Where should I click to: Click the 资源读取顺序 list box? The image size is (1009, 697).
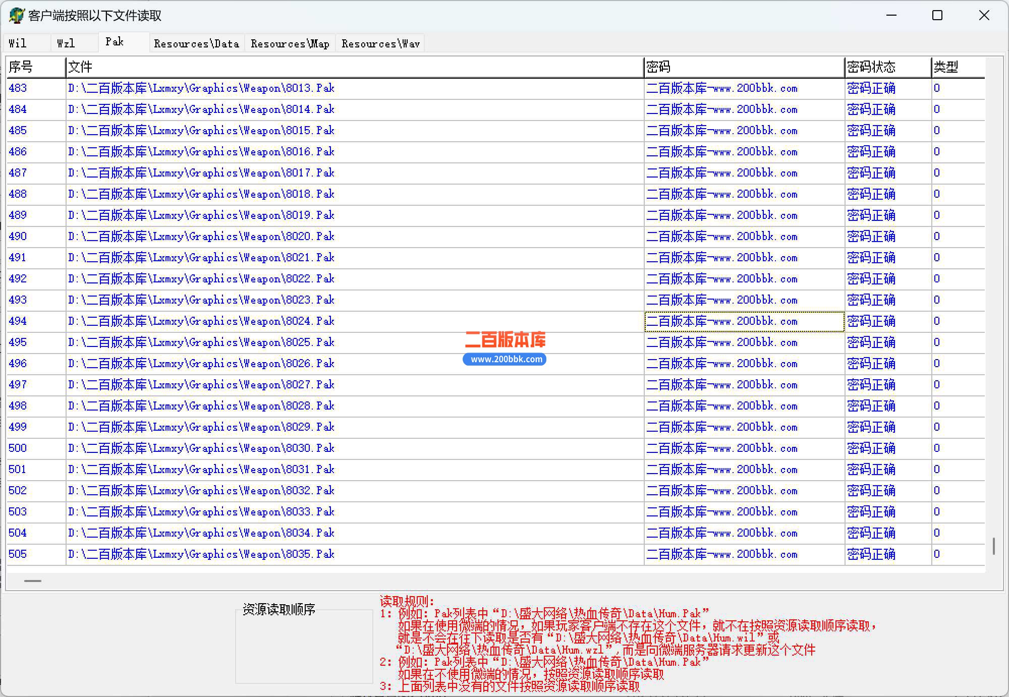(304, 647)
